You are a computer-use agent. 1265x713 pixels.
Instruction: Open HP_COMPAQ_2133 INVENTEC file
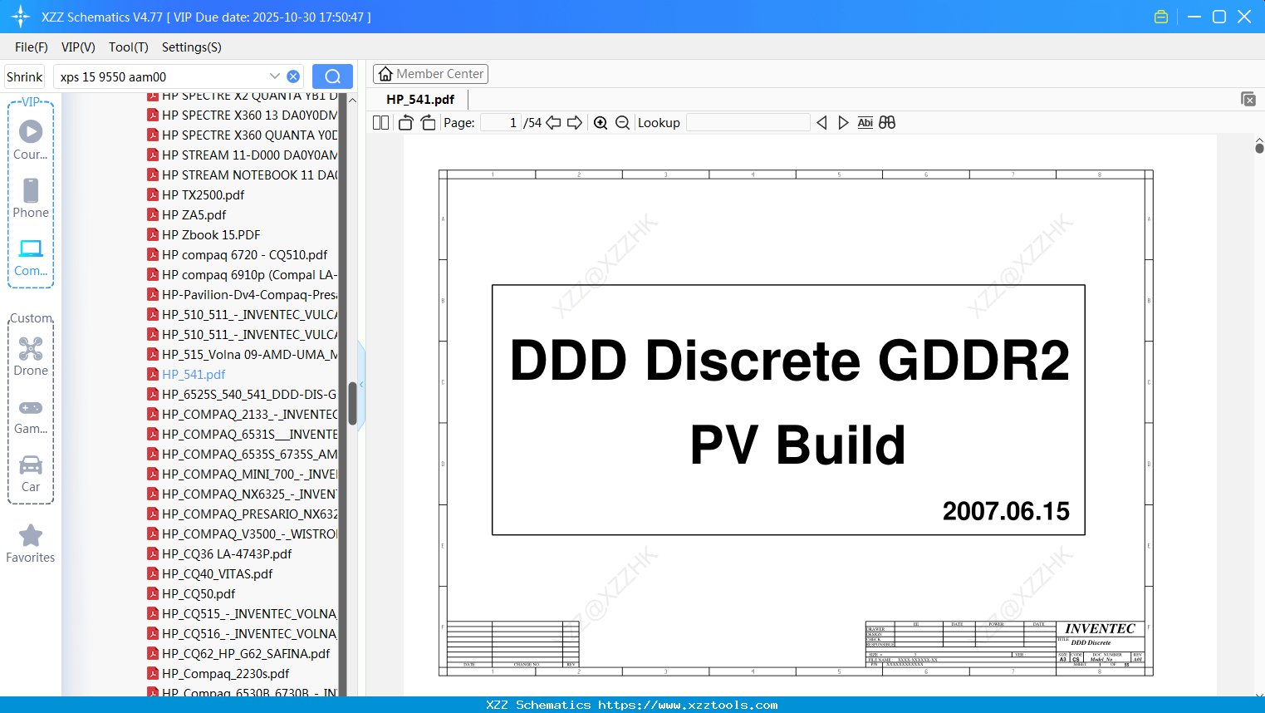[x=242, y=415]
